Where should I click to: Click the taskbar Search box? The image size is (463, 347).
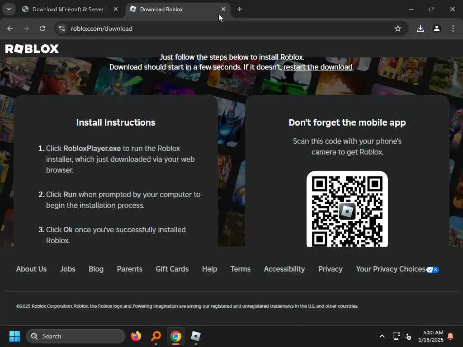pyautogui.click(x=76, y=336)
